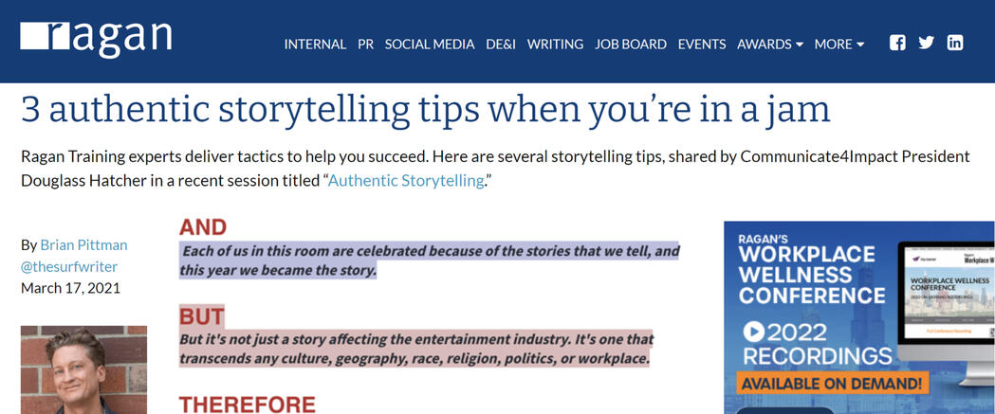This screenshot has height=414, width=995.
Task: Click the Ragan logo in header
Action: point(96,38)
